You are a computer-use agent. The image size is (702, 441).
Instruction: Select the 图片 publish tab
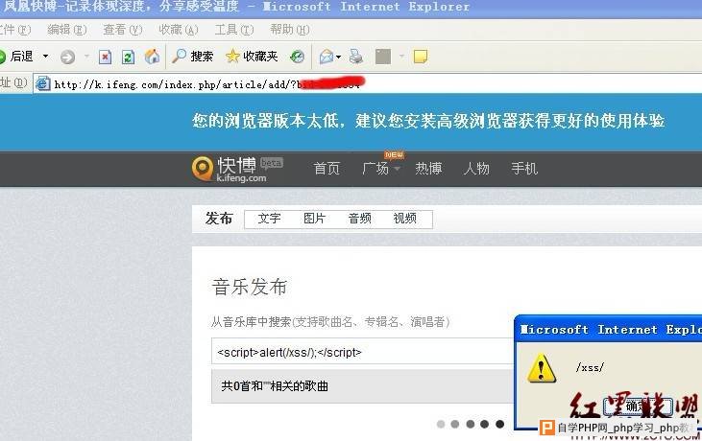(314, 219)
